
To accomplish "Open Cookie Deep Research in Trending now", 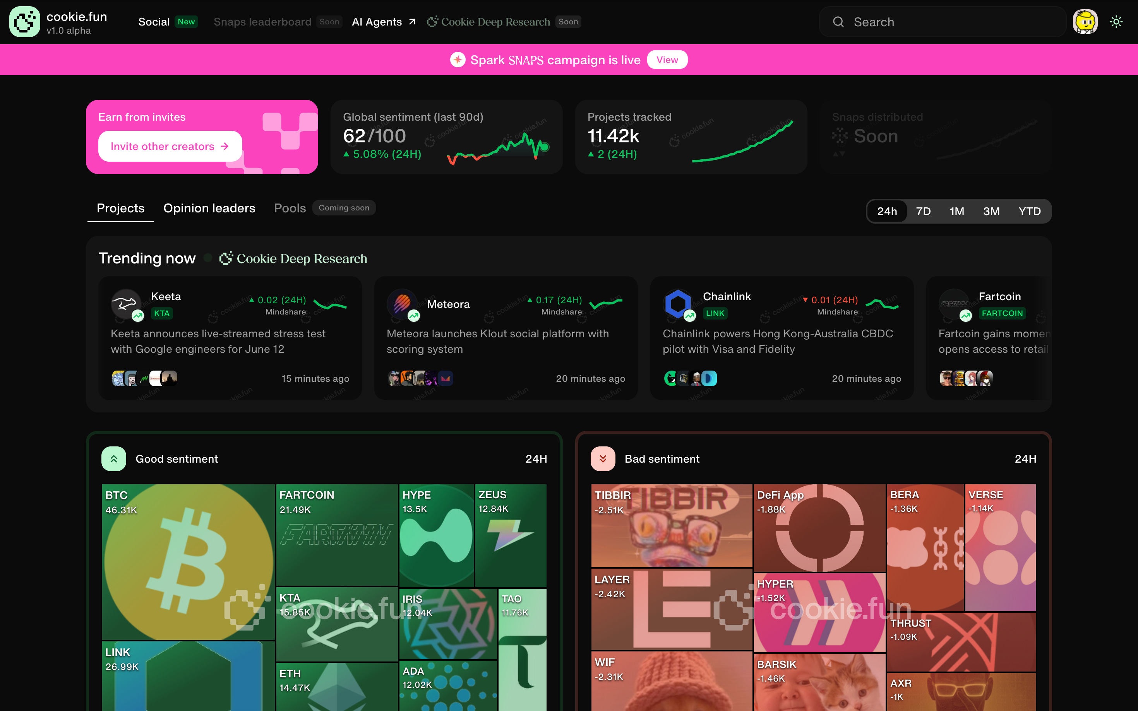I will tap(293, 259).
